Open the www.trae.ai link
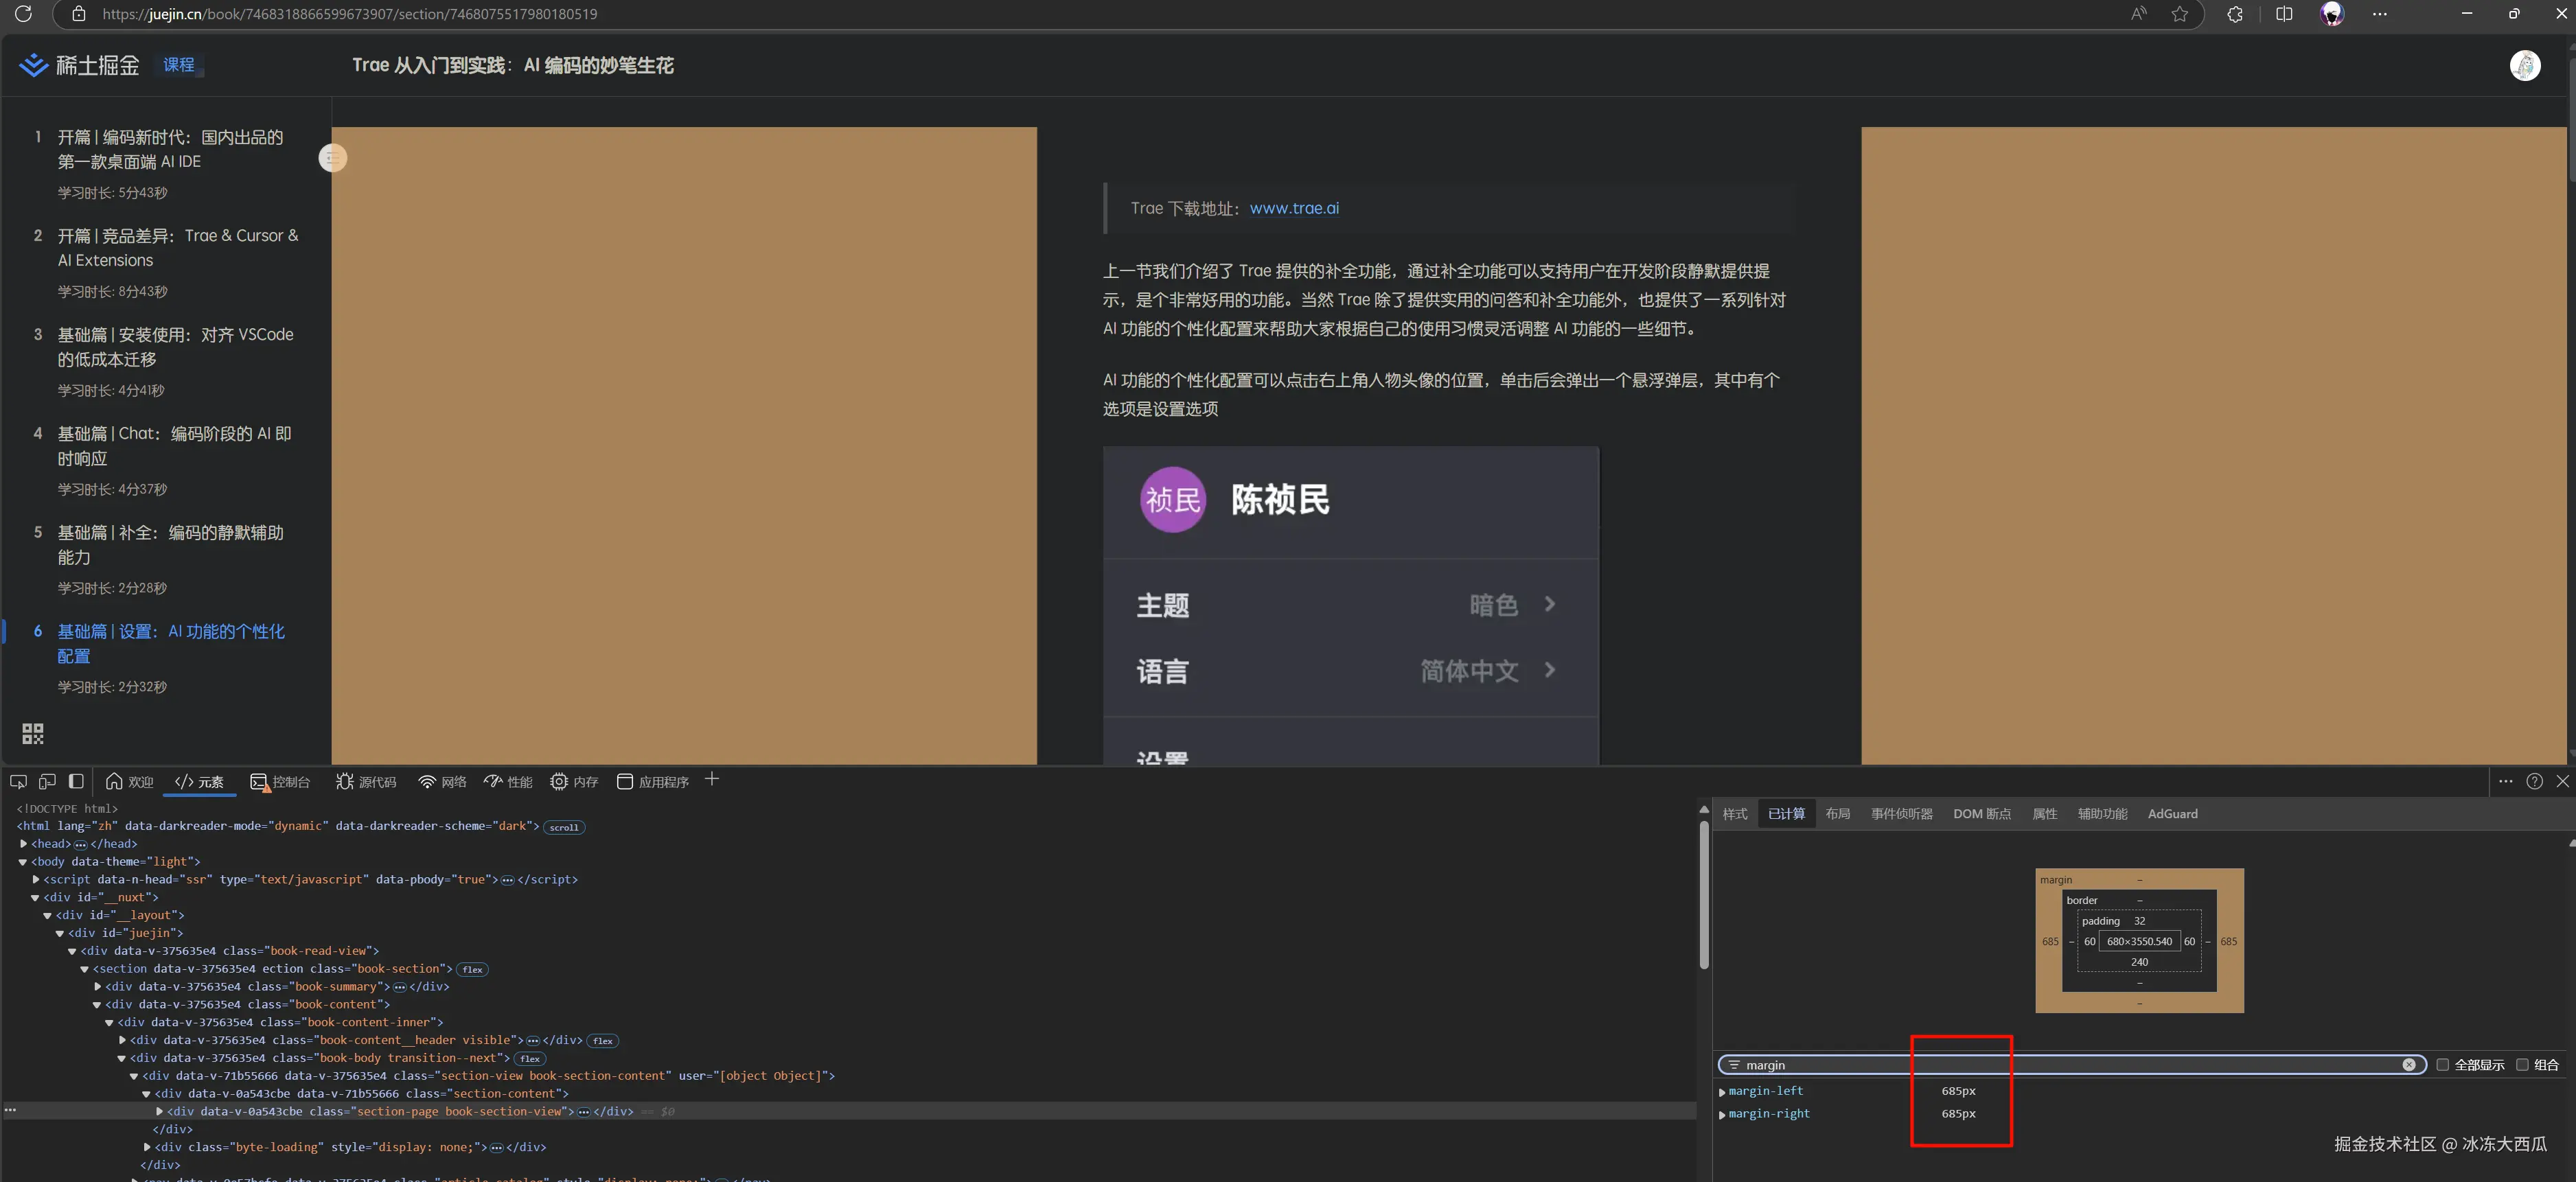 (1294, 208)
